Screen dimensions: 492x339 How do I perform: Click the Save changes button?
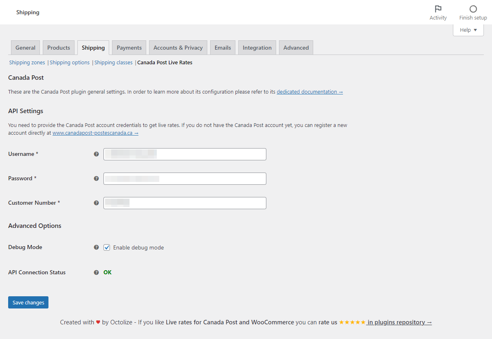(29, 302)
